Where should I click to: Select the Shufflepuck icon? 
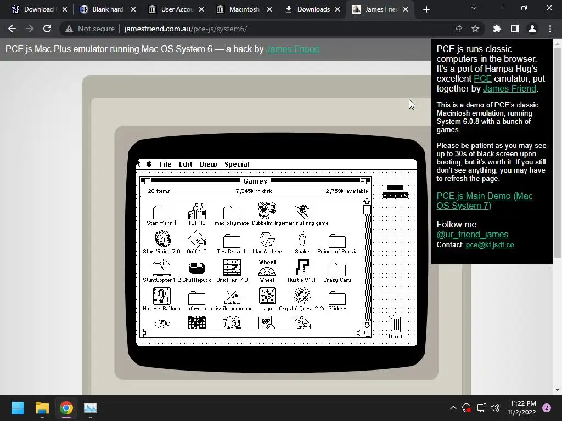197,269
